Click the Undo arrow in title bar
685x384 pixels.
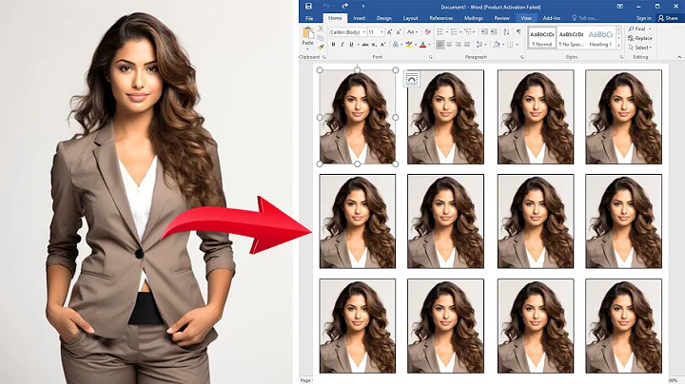pyautogui.click(x=326, y=6)
